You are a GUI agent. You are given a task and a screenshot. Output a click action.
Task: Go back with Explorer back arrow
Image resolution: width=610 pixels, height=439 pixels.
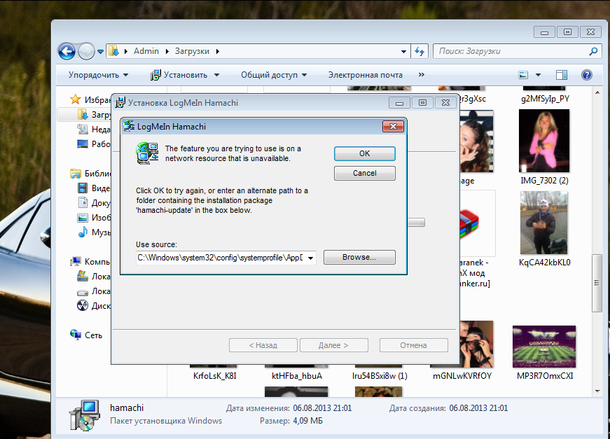pos(67,51)
